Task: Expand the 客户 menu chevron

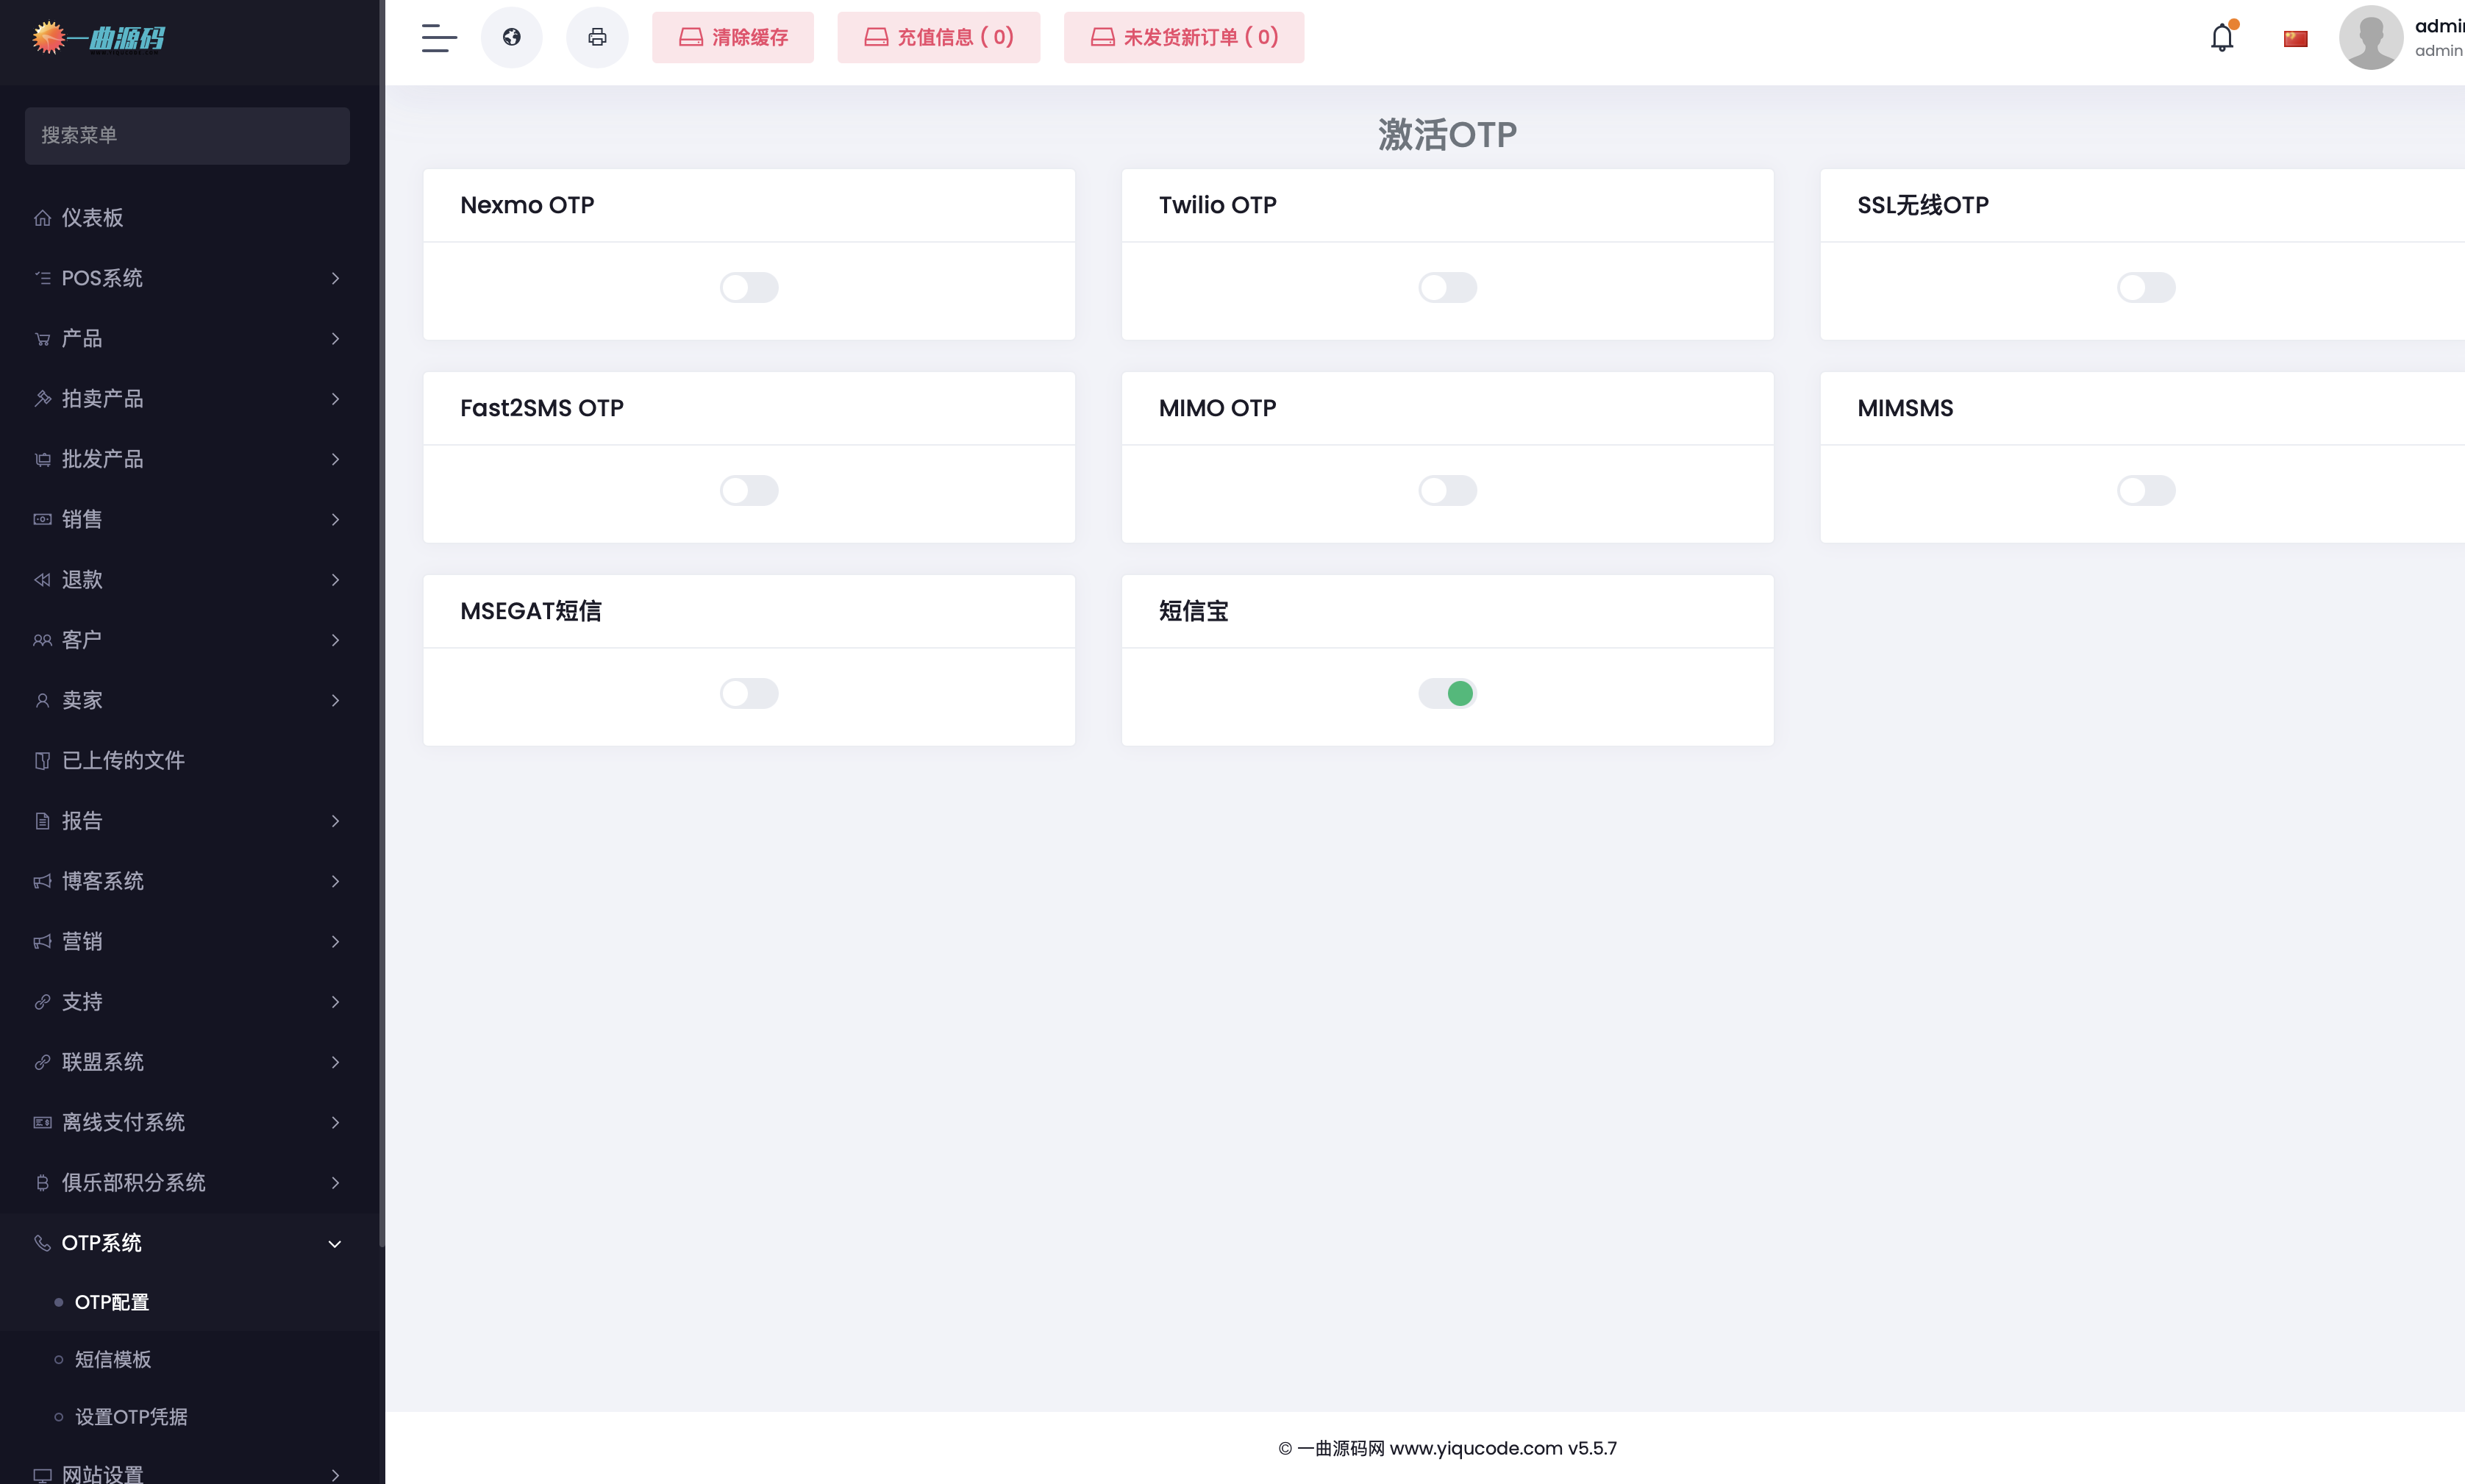Action: 335,640
